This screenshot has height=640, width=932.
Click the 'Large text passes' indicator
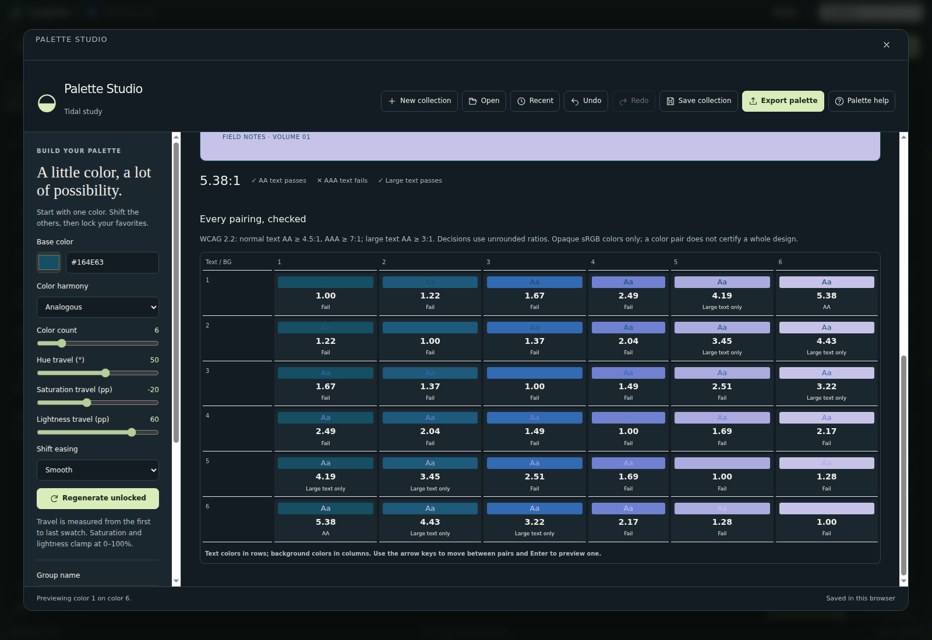[x=410, y=181]
